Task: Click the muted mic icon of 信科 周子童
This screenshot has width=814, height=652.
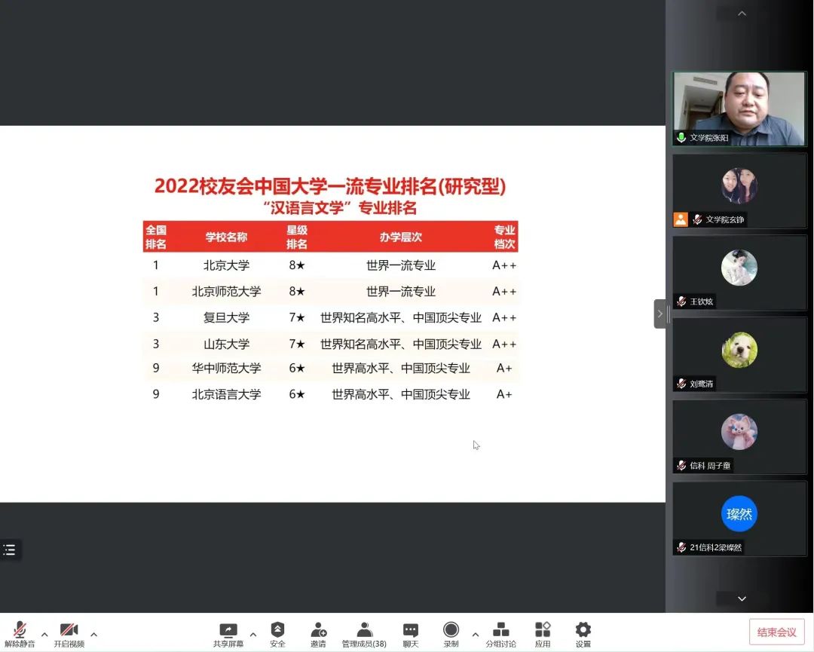Action: point(681,466)
